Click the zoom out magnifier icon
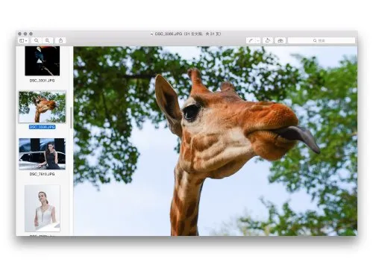 [37, 40]
